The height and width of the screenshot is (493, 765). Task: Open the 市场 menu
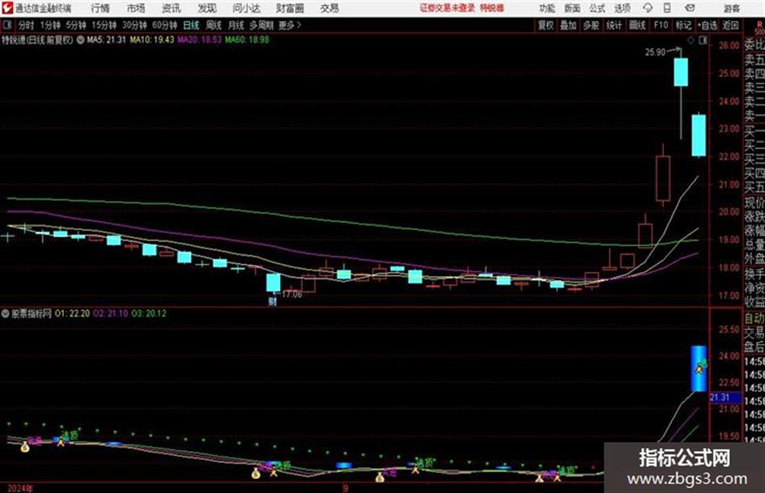pos(136,8)
